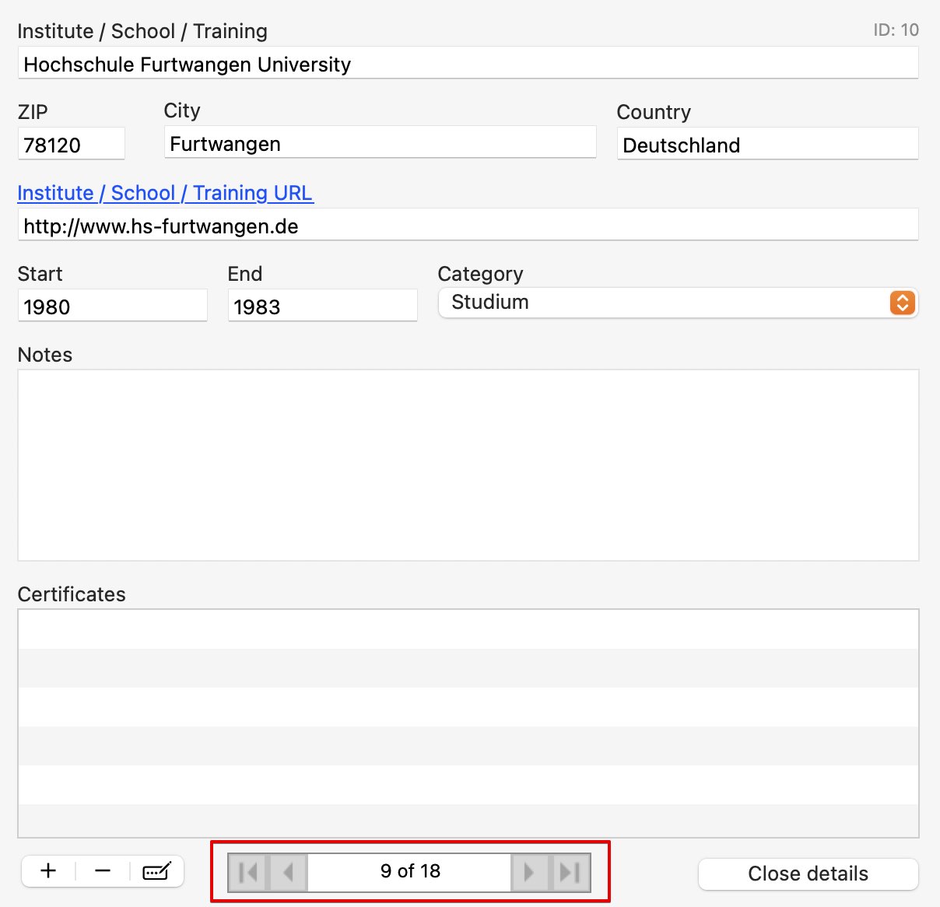
Task: Click inside the Notes text area
Action: click(x=468, y=465)
